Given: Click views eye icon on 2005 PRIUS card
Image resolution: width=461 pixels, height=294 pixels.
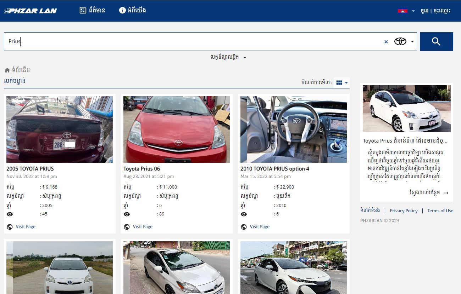Looking at the screenshot, I should pos(10,214).
